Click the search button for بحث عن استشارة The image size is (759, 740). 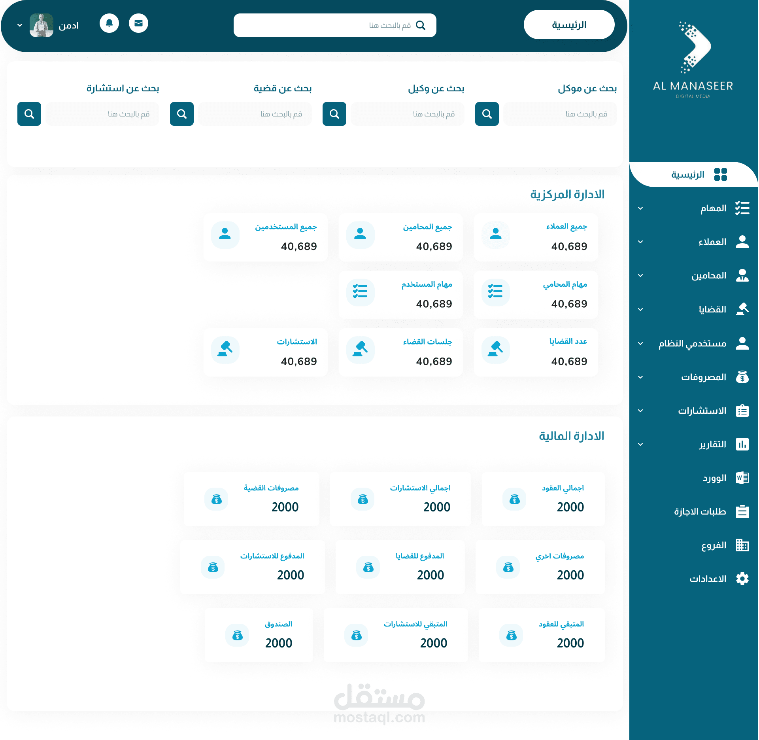pos(29,114)
